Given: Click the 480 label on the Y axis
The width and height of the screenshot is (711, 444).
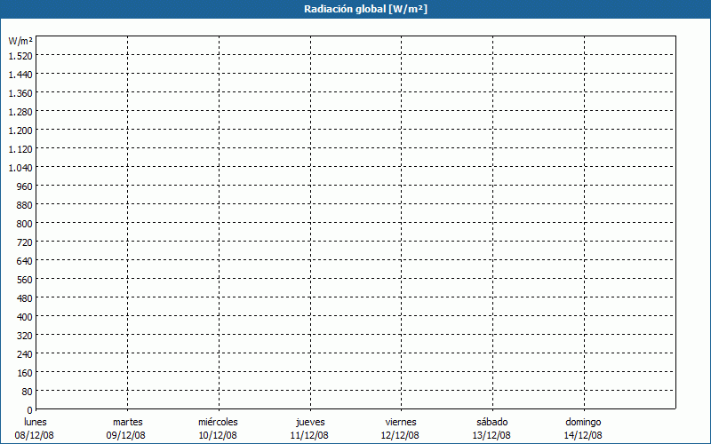Looking at the screenshot, I should (x=23, y=298).
